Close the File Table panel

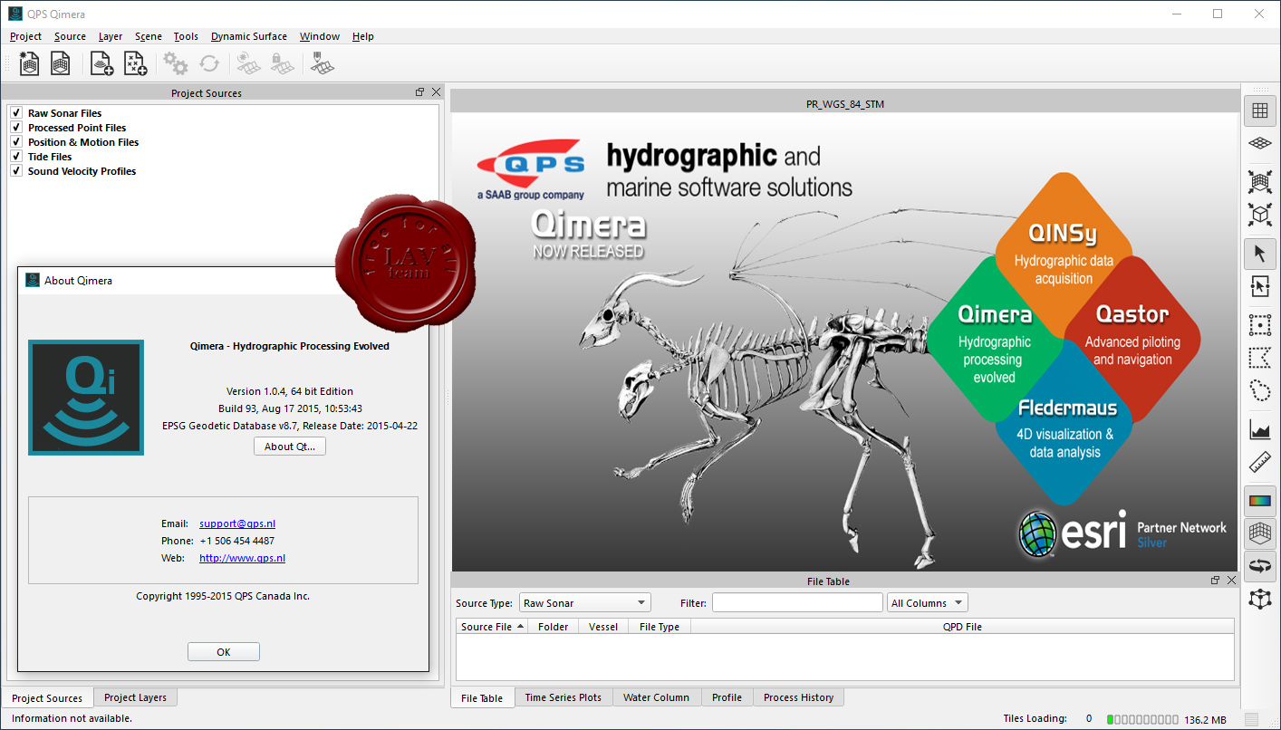pyautogui.click(x=1231, y=581)
